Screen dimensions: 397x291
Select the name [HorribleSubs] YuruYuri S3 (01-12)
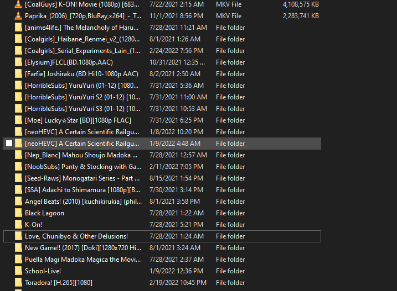83,109
